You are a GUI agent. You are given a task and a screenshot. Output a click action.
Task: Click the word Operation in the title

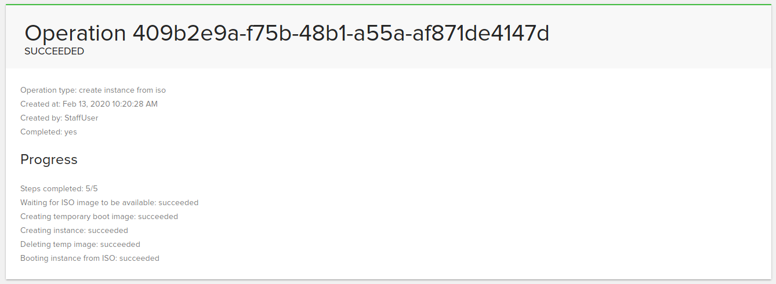pos(75,34)
